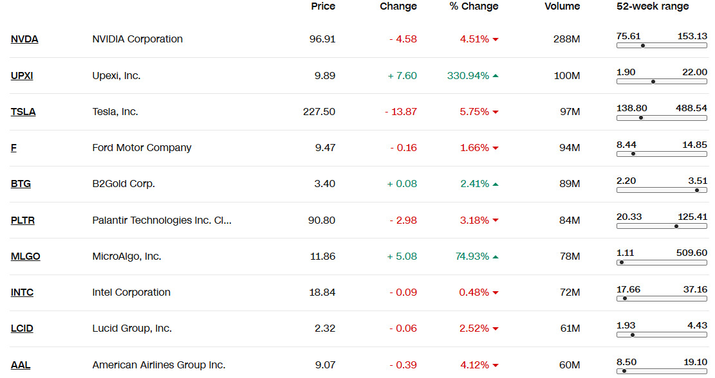Image resolution: width=715 pixels, height=378 pixels.
Task: Click the % Change column header
Action: coord(474,6)
